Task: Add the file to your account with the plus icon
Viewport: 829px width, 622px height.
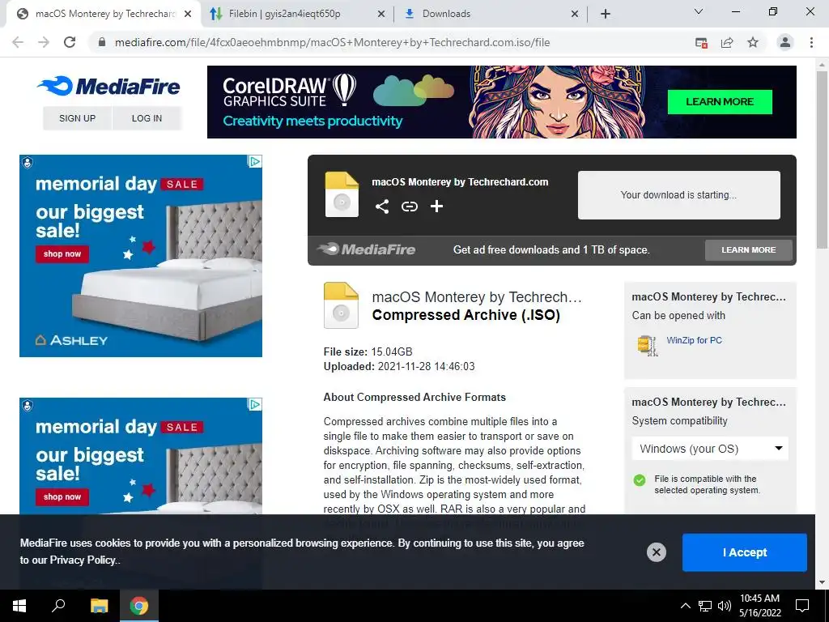Action: click(436, 207)
